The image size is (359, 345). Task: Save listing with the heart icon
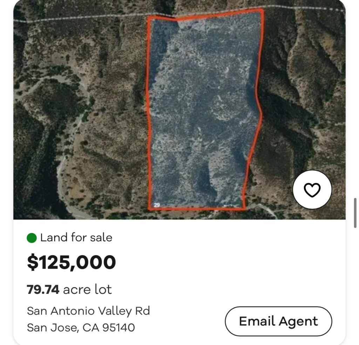click(312, 190)
